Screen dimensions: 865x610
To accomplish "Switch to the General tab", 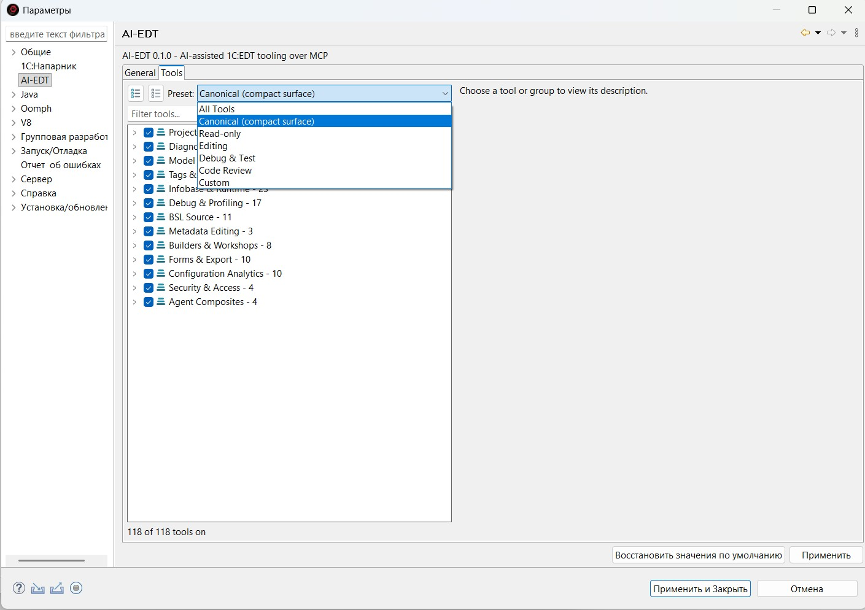I will 140,72.
